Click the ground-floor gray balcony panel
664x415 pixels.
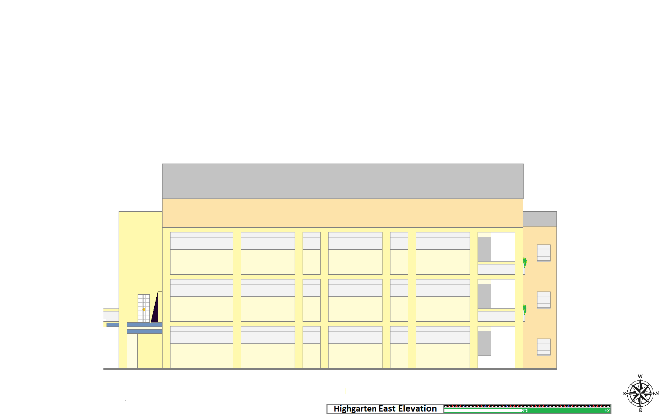pos(484,343)
